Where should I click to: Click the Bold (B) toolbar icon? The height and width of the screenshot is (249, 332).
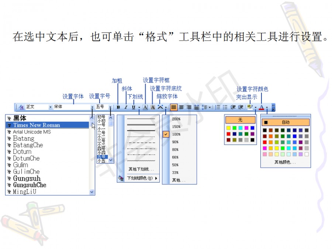pyautogui.click(x=118, y=107)
